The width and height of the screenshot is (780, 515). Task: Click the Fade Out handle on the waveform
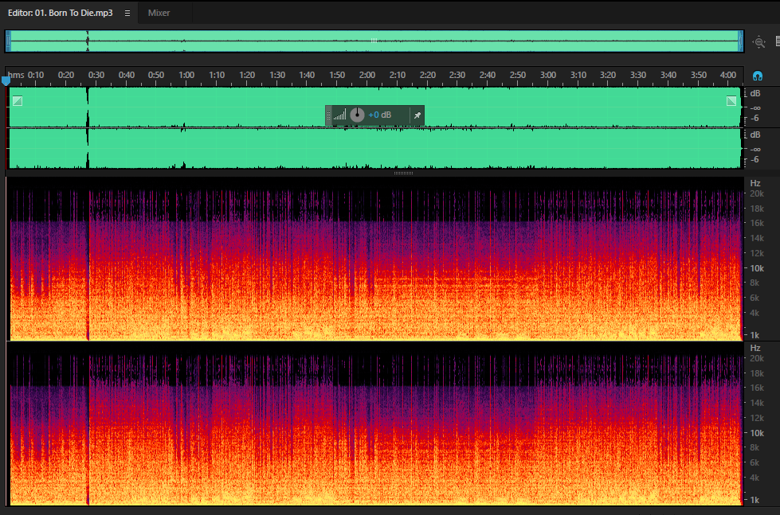(x=731, y=101)
